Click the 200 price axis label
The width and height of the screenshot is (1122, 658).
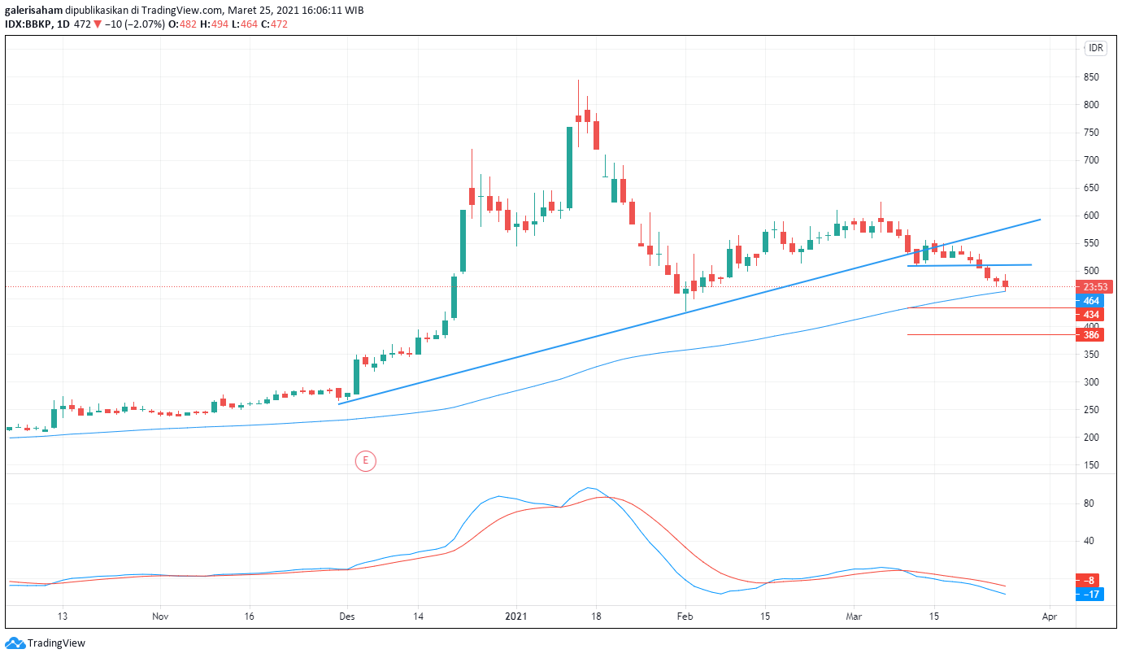tap(1091, 438)
